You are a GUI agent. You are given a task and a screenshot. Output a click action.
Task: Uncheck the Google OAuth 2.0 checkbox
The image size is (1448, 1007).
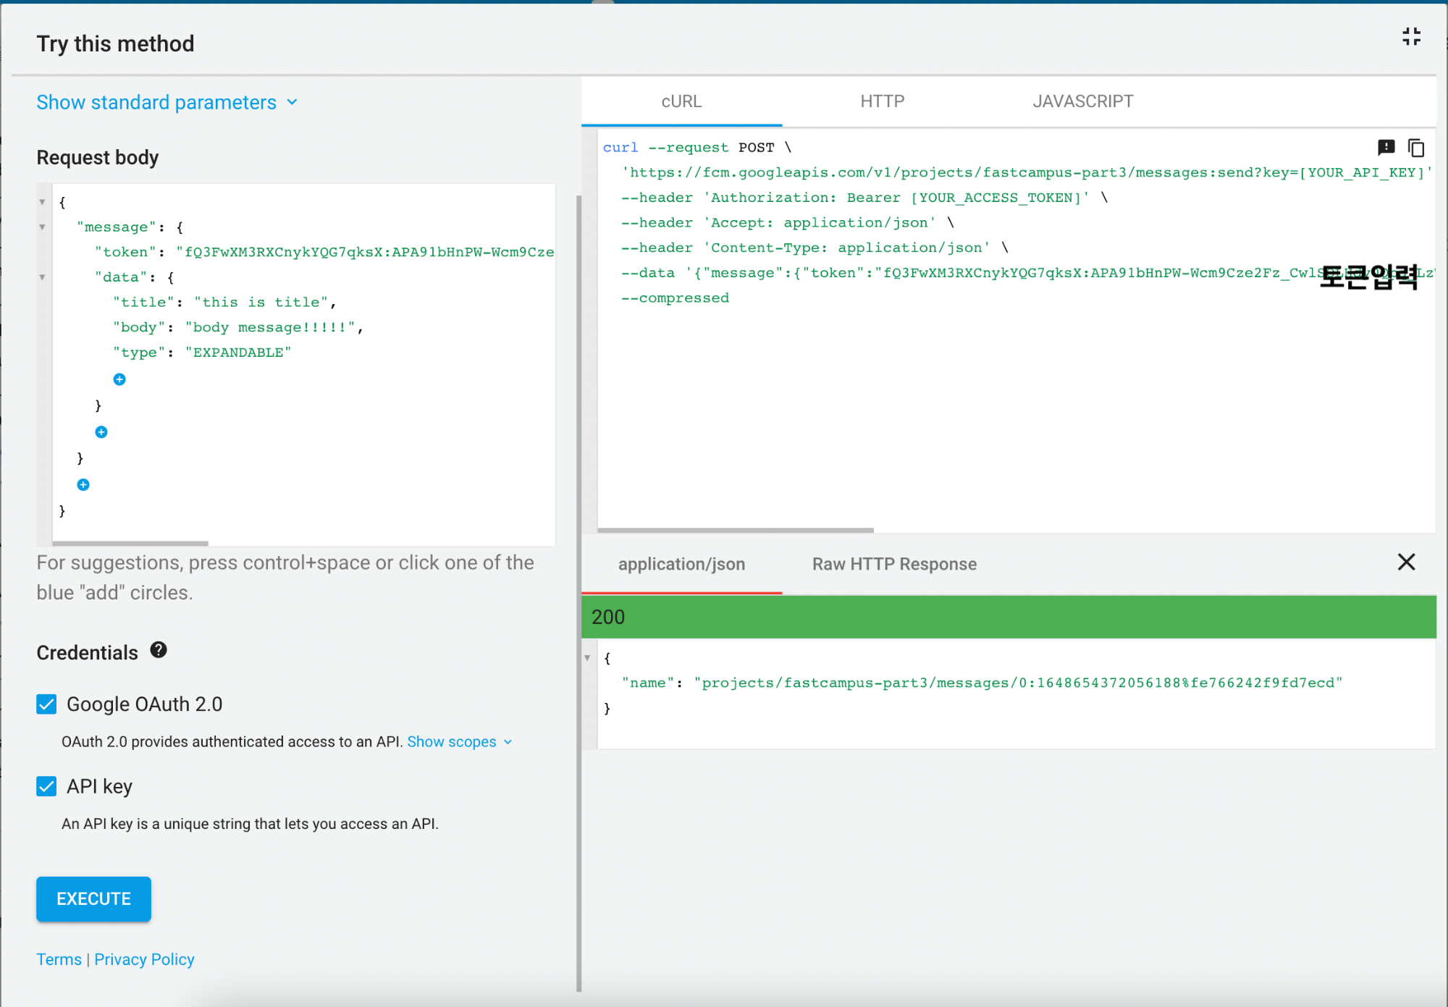[x=47, y=704]
